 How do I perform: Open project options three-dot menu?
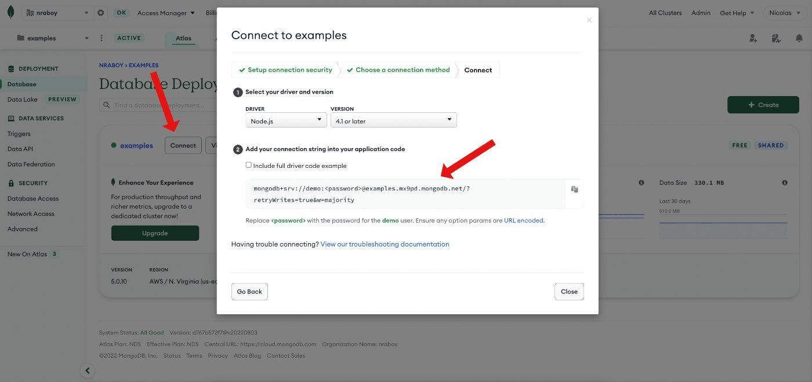tap(101, 38)
